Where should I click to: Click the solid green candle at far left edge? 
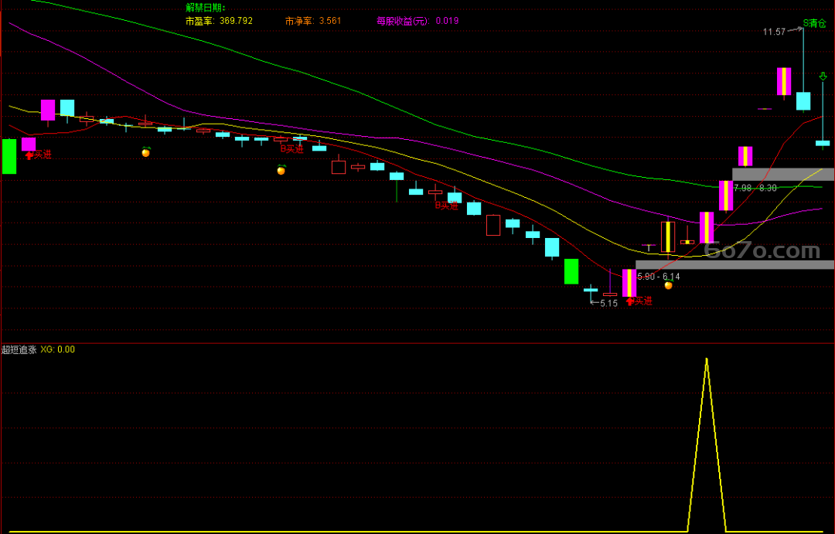point(9,157)
